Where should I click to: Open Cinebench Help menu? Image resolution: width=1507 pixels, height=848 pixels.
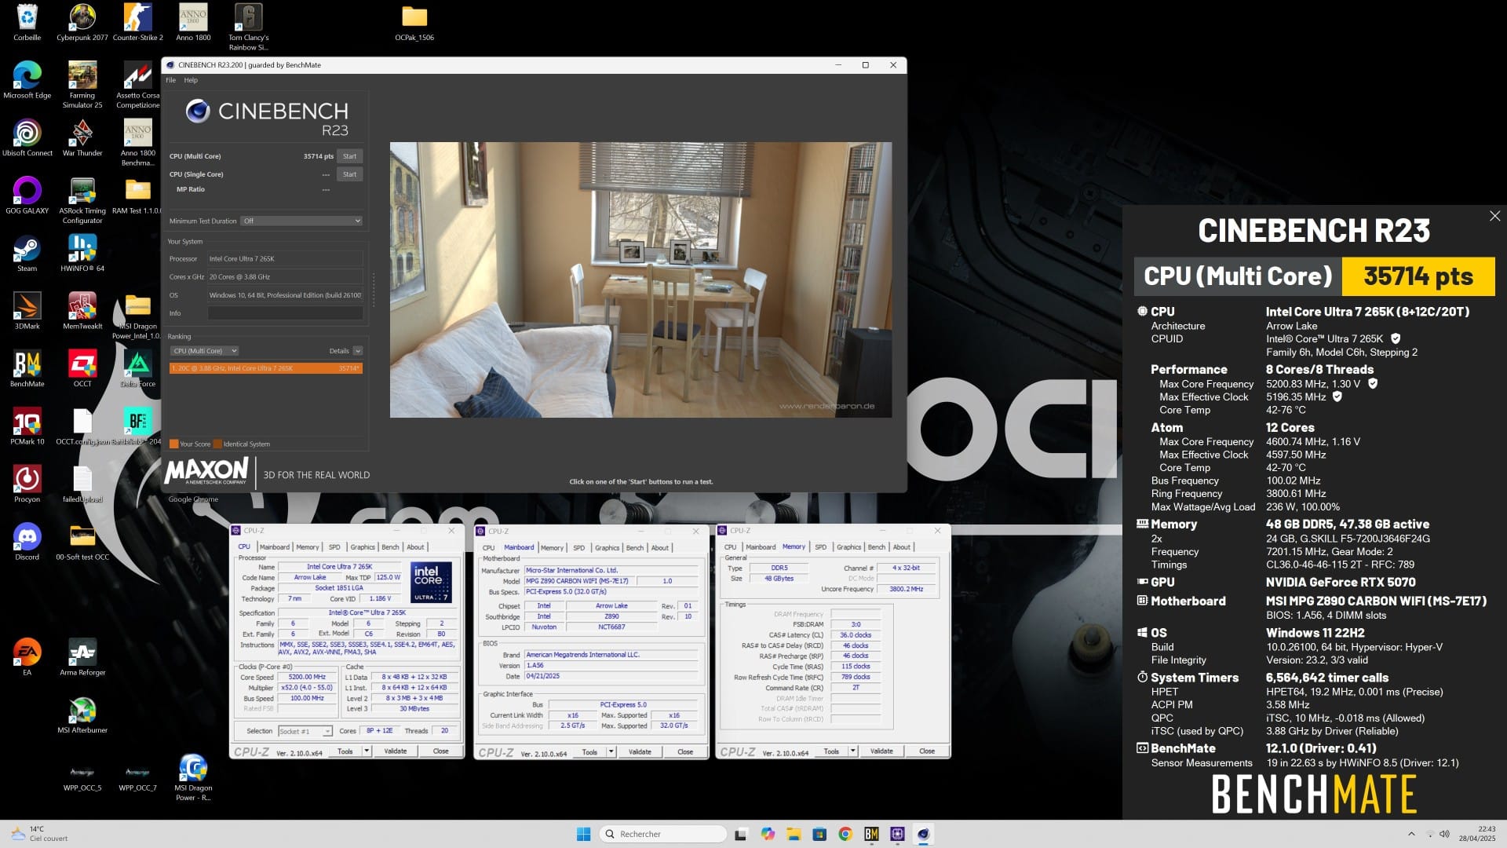(191, 80)
